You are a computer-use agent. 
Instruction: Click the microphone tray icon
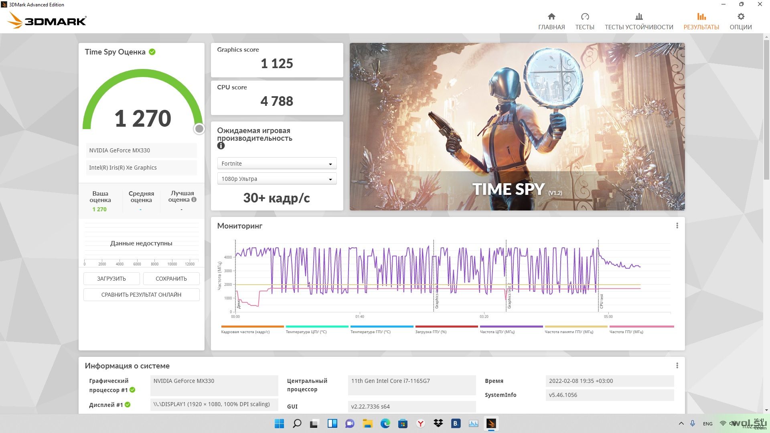[x=693, y=423]
